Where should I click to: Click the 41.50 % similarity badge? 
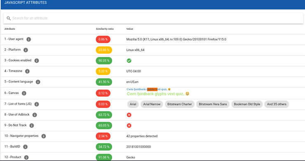pyautogui.click(x=104, y=82)
